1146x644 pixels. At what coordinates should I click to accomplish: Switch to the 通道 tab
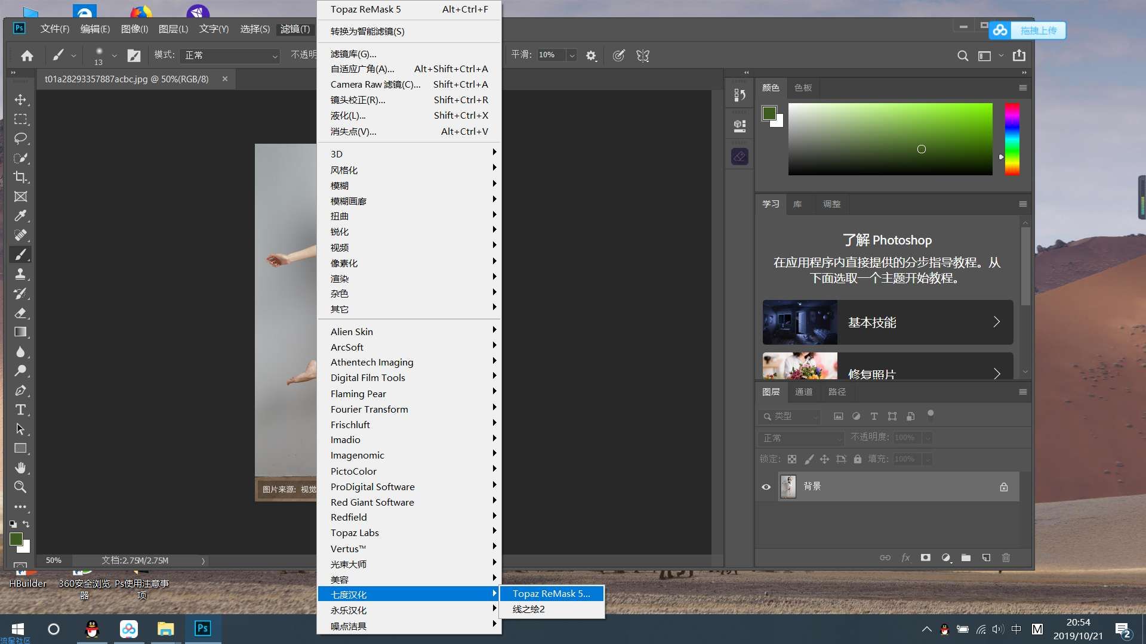[x=803, y=392]
